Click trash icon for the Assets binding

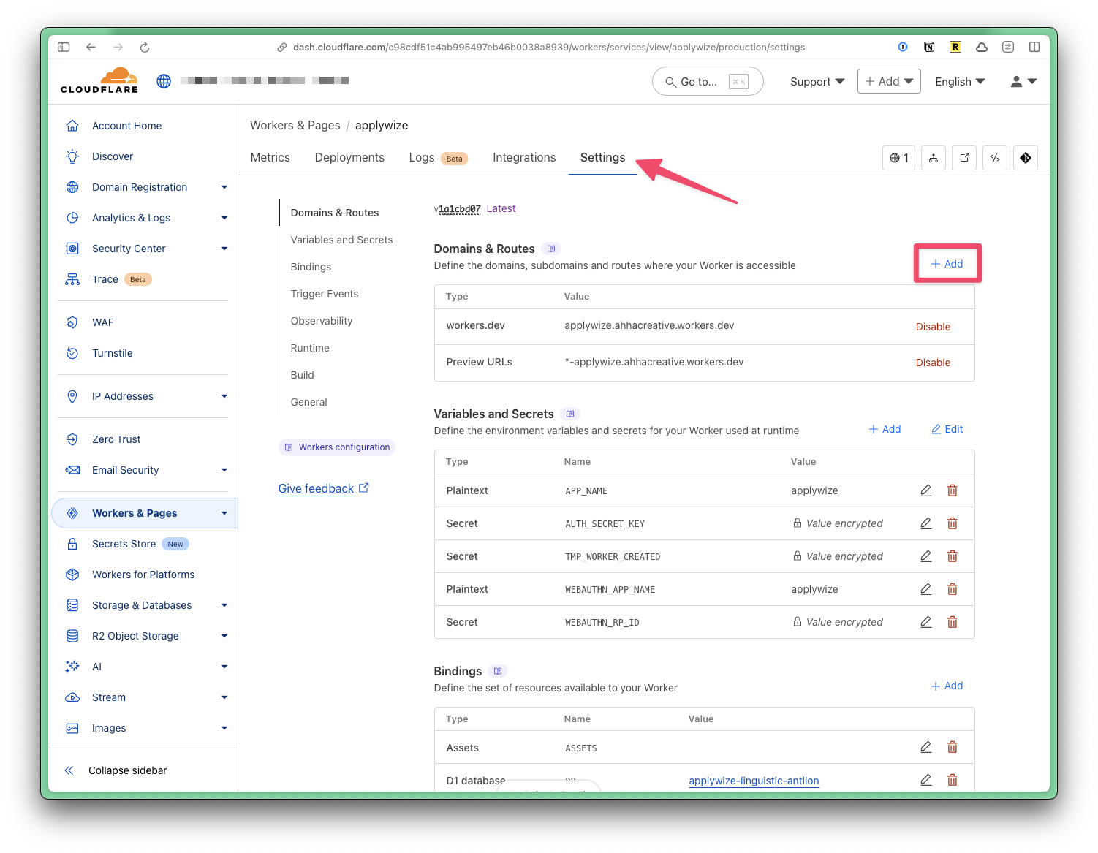[952, 747]
